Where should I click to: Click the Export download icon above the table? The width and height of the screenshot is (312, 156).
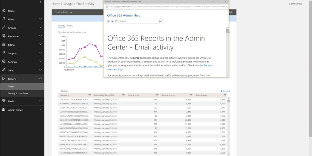click(x=221, y=91)
